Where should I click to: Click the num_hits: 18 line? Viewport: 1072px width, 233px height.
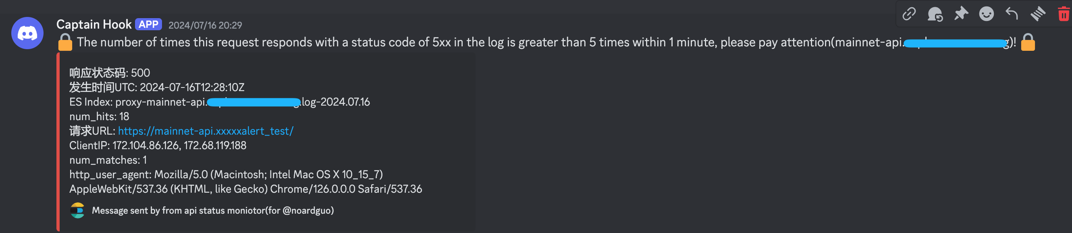point(99,116)
